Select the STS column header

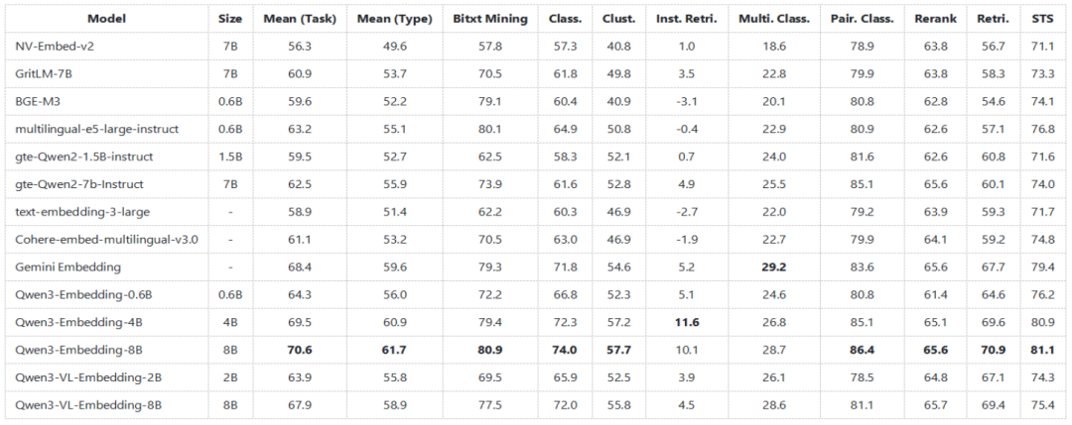tap(1041, 19)
